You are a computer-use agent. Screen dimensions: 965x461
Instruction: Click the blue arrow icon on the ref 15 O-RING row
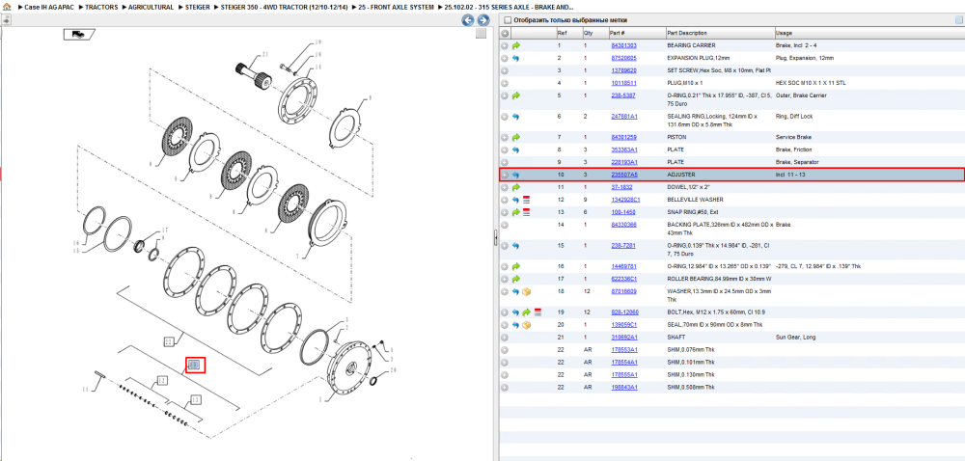coord(515,246)
